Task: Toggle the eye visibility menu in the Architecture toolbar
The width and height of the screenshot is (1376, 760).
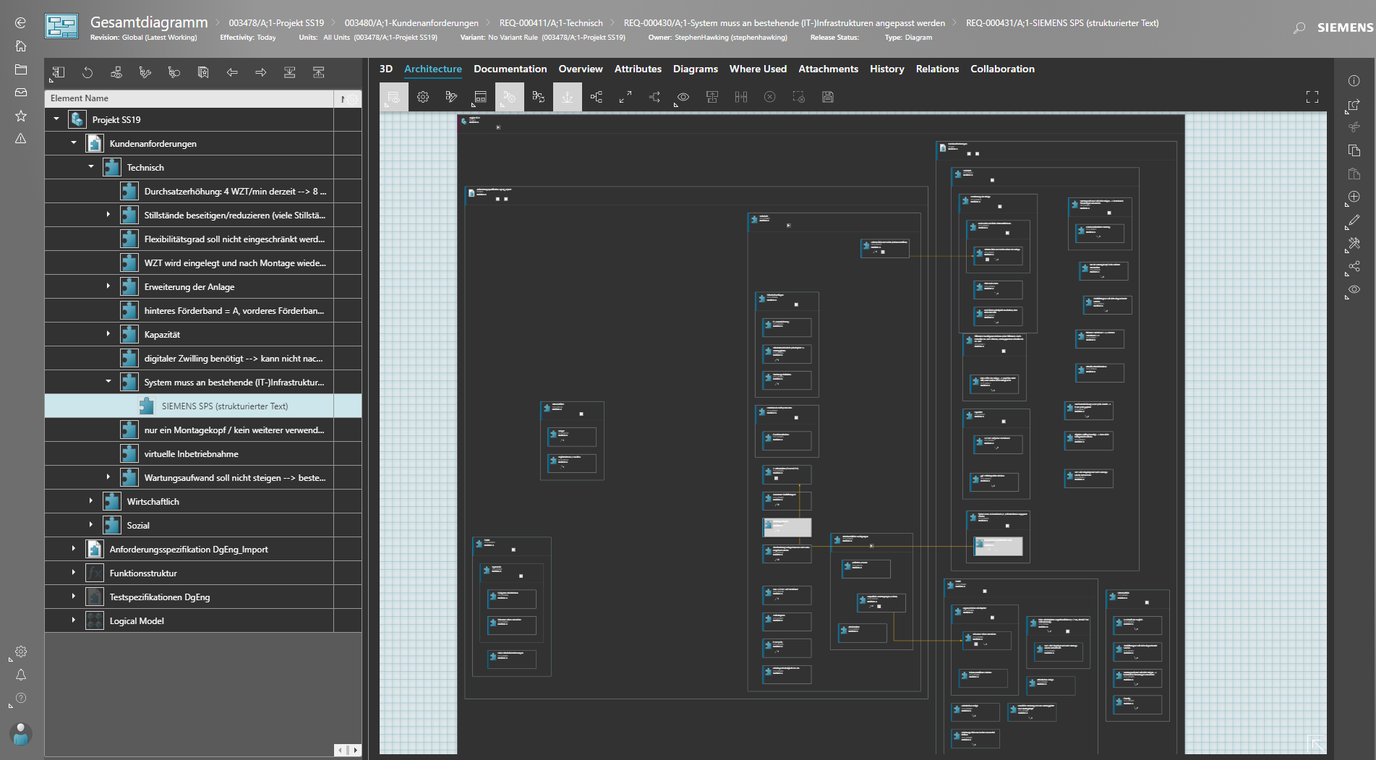Action: click(x=683, y=97)
